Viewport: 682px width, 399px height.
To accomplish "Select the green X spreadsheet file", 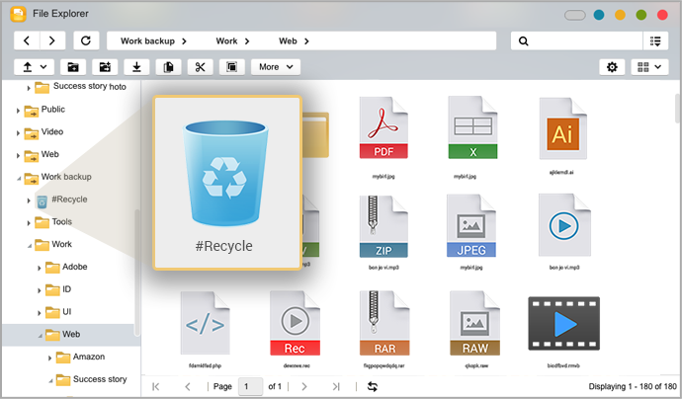I will (472, 127).
